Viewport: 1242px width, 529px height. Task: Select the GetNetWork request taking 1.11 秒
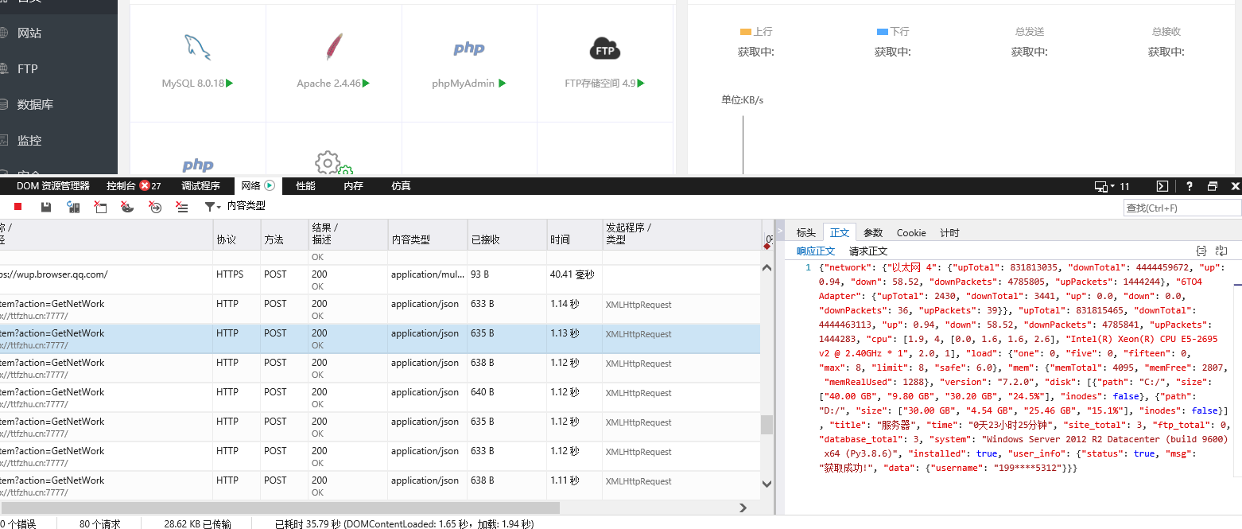(x=380, y=485)
